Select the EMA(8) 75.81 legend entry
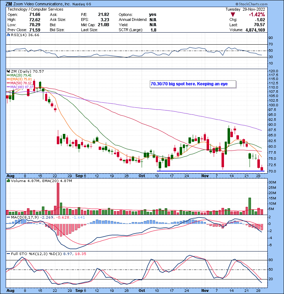This screenshot has width=284, height=294. coord(20,79)
